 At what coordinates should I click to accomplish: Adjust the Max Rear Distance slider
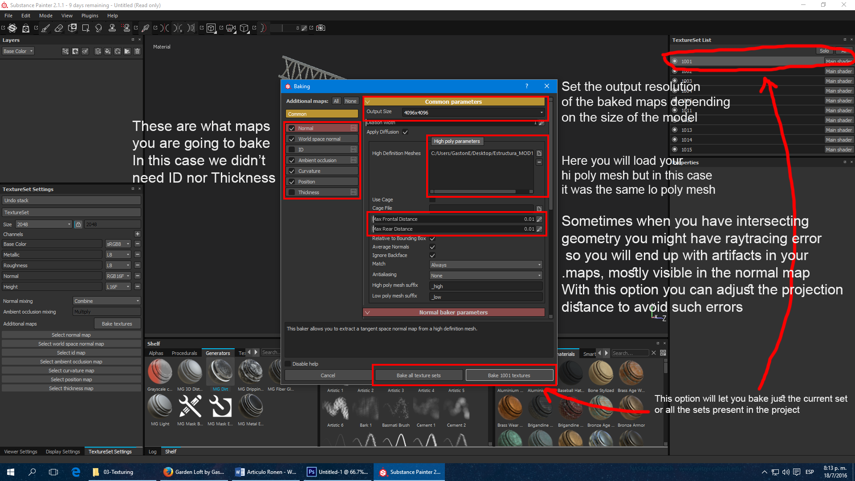pos(453,229)
